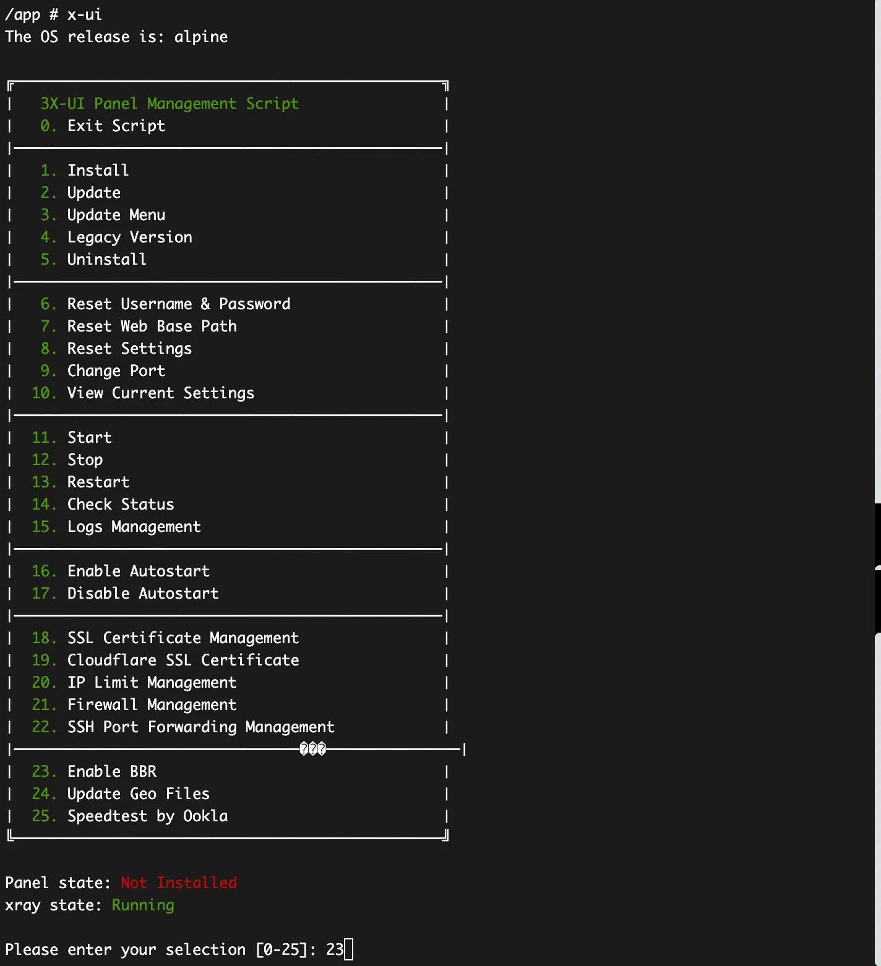881x966 pixels.
Task: Click the Enable BBR entry
Action: click(111, 771)
